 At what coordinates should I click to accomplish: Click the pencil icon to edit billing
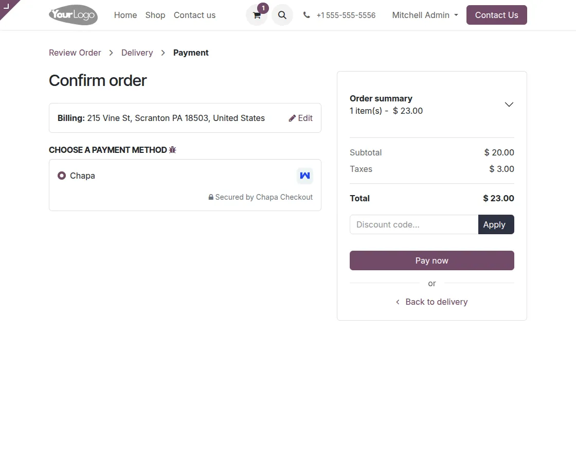point(292,118)
